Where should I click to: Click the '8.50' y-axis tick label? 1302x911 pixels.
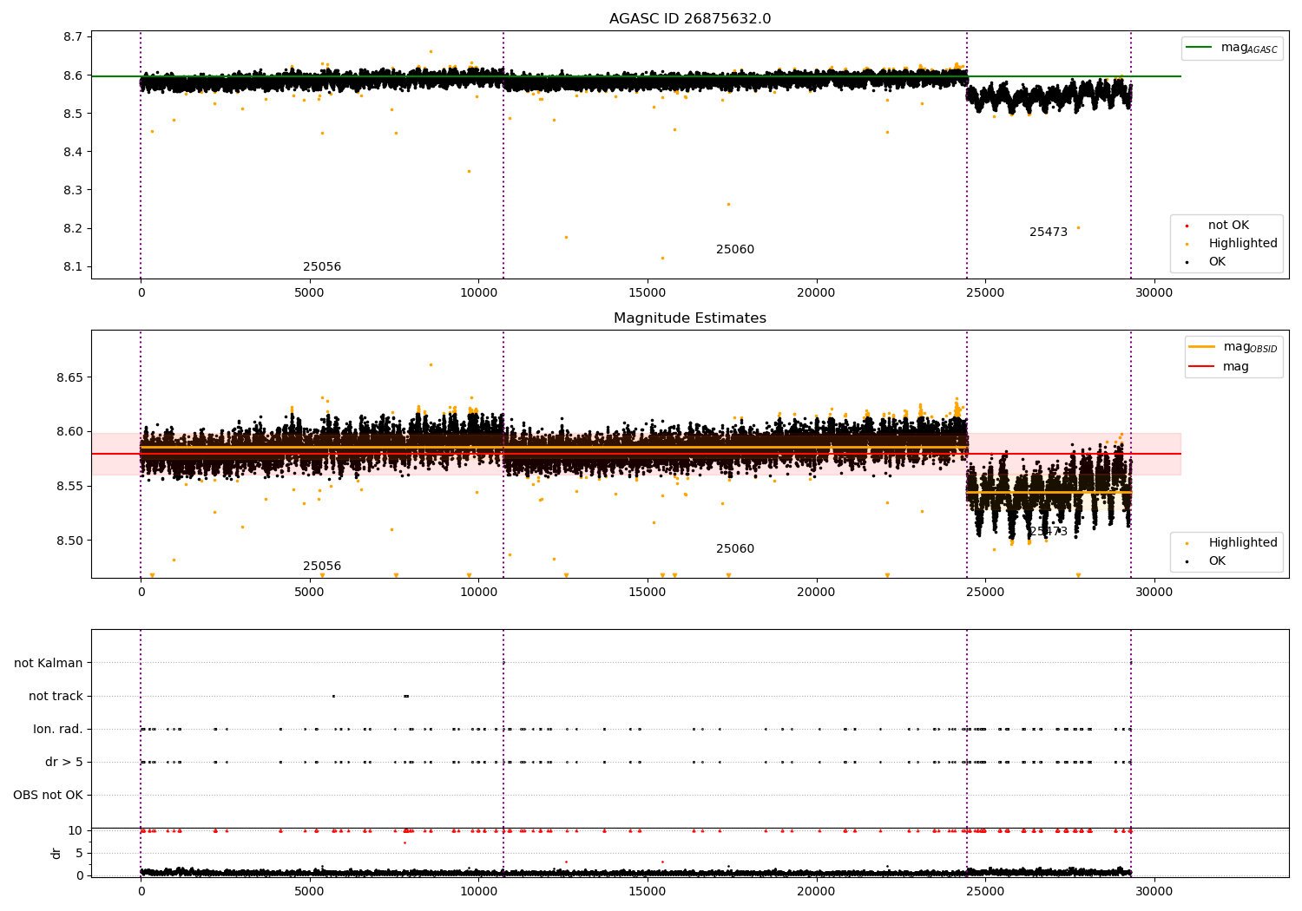pos(70,541)
